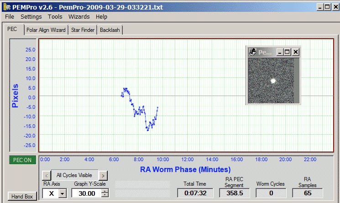Switch to the Polar Align Wizard tab
Screen dimensions: 340x203
(x=46, y=30)
